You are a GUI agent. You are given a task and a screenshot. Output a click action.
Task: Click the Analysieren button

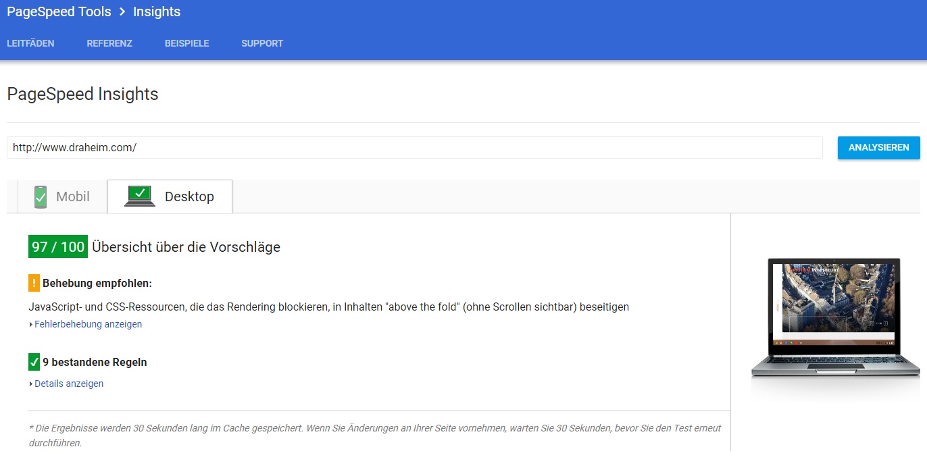click(879, 147)
